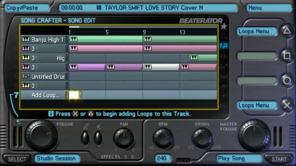Click the pause icon next to the song title
The image size is (296, 166).
click(x=99, y=8)
